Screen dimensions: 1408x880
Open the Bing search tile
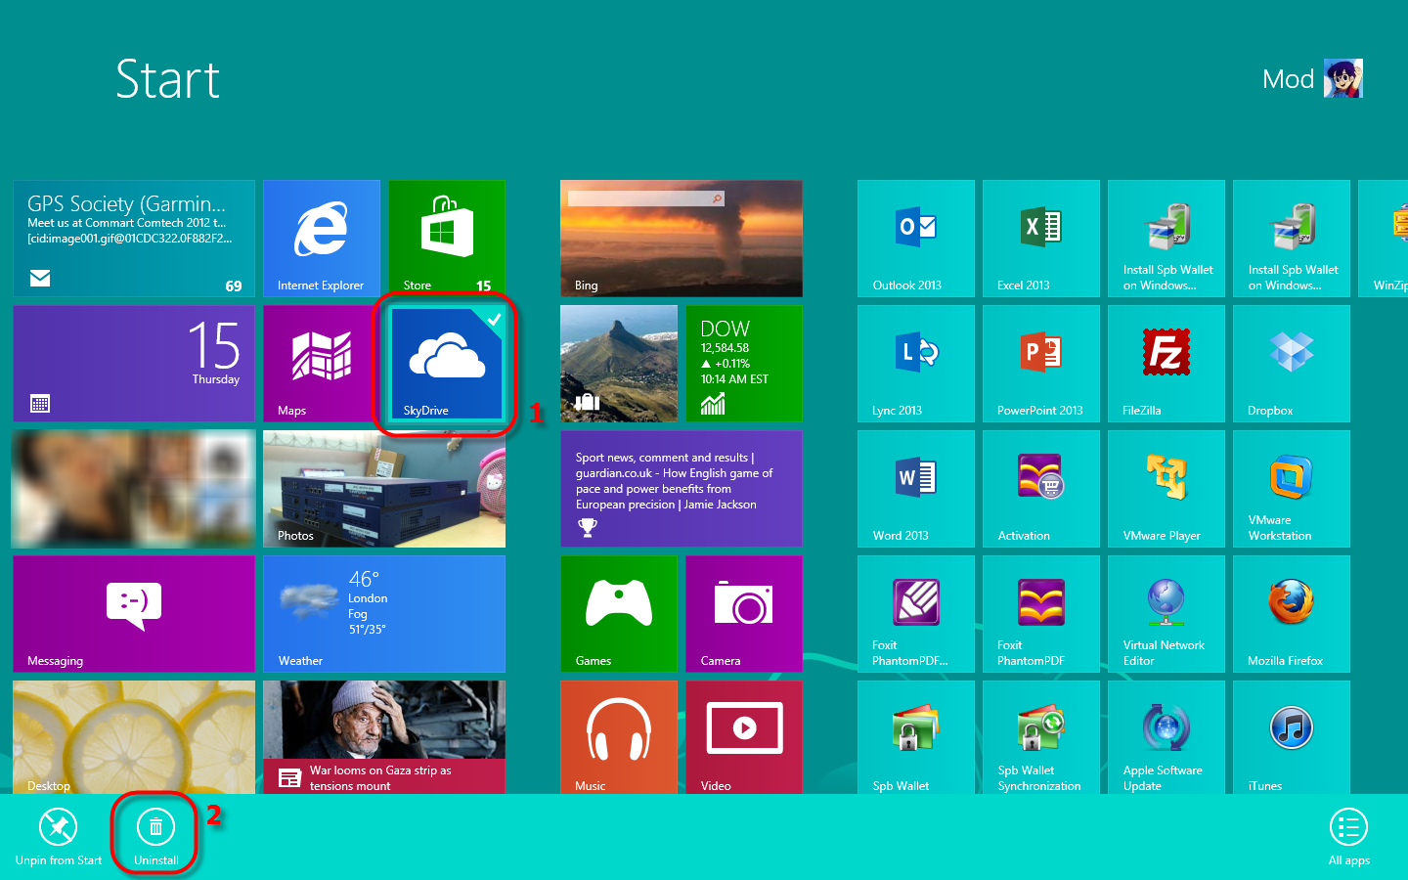click(x=682, y=239)
